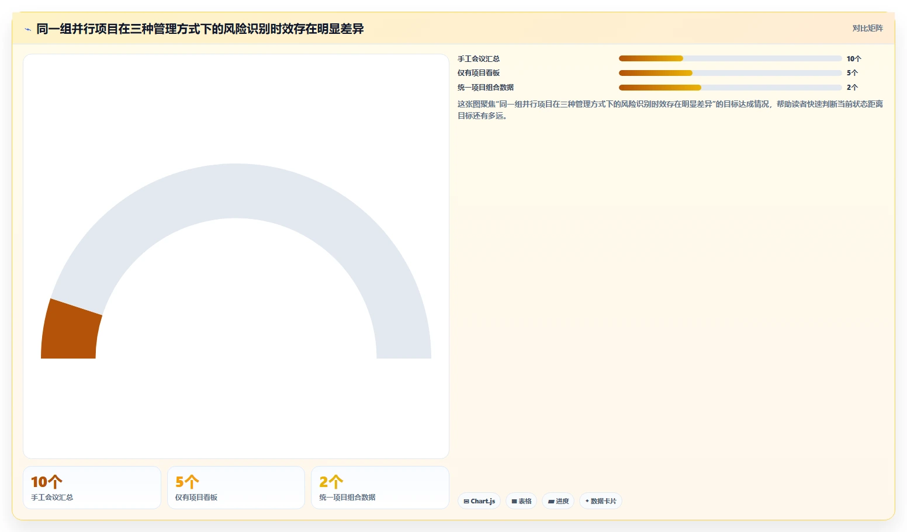The height and width of the screenshot is (532, 907).
Task: Click the 对比矩阵 label in header
Action: (x=867, y=28)
